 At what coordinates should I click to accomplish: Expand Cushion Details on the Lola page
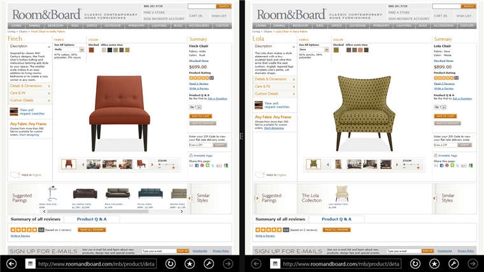click(x=274, y=94)
